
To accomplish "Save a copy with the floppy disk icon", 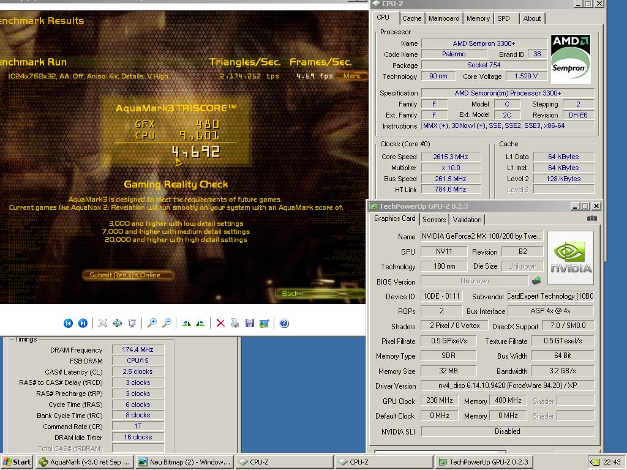I will (250, 323).
